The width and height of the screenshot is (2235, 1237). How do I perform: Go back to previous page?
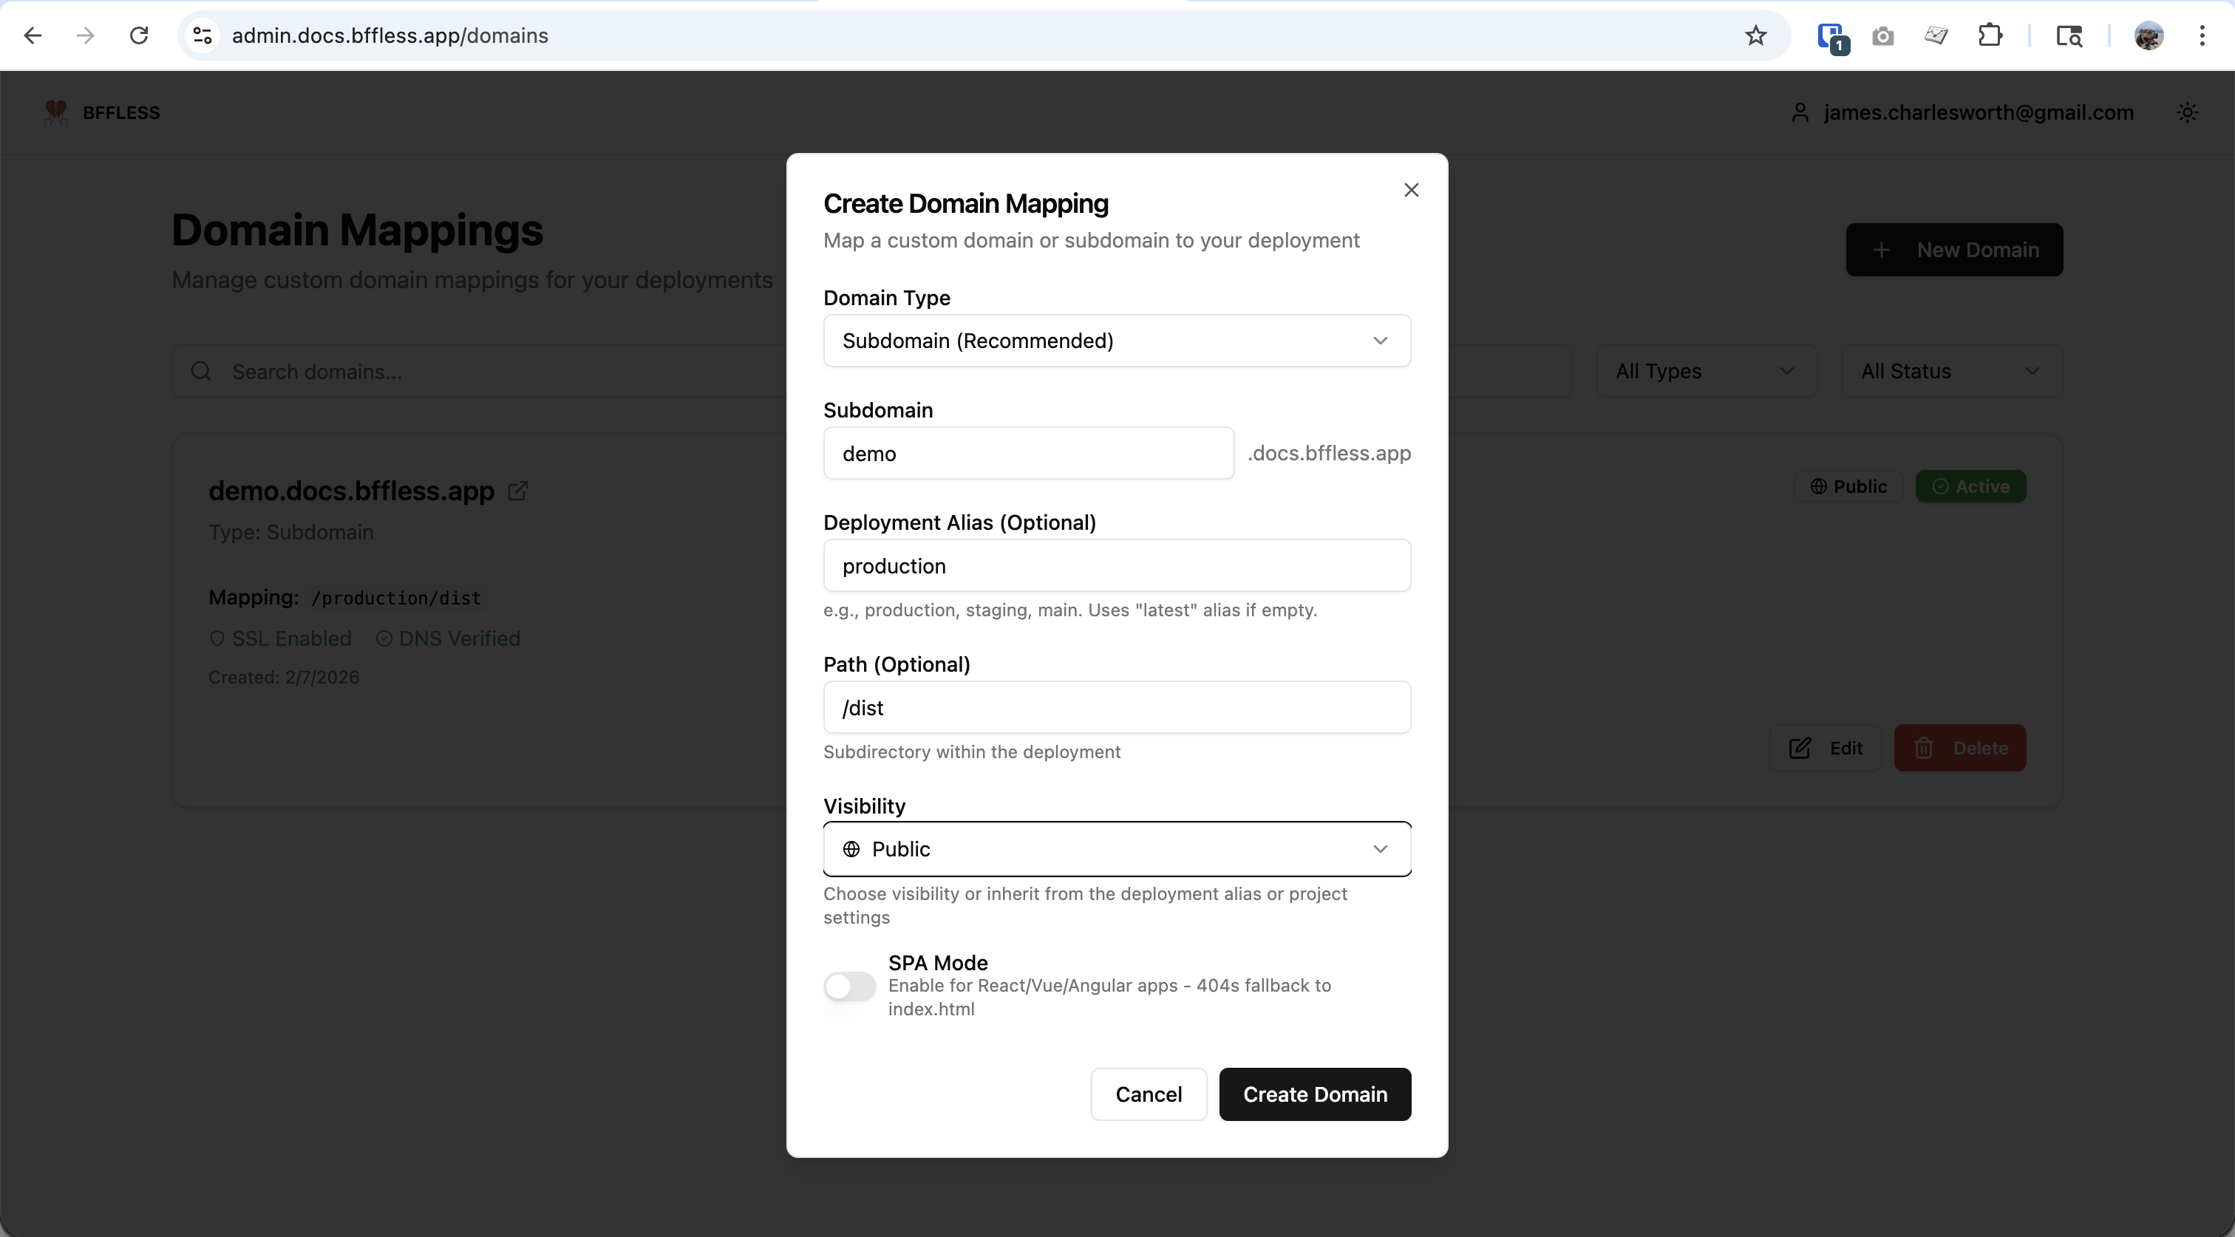[33, 35]
